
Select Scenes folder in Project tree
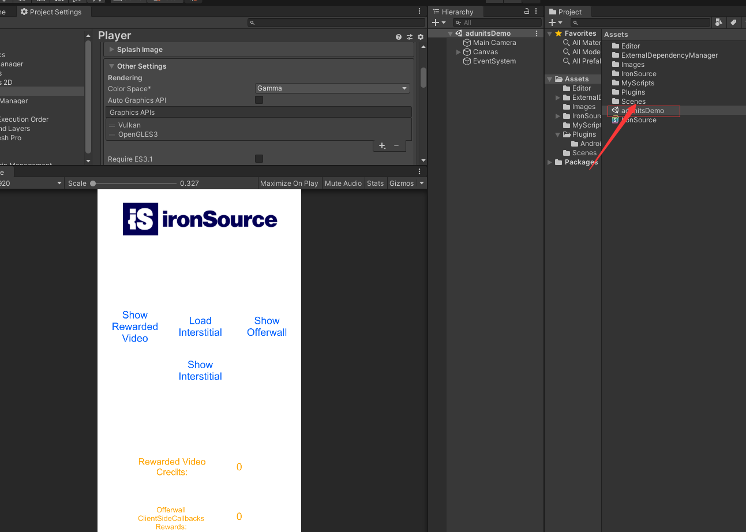pos(580,153)
